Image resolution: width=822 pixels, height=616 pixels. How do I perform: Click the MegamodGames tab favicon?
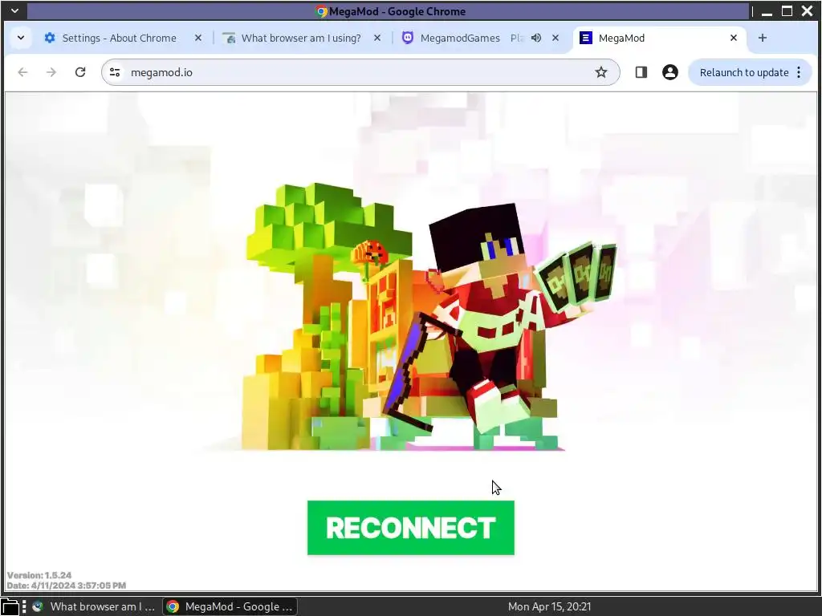click(x=407, y=38)
